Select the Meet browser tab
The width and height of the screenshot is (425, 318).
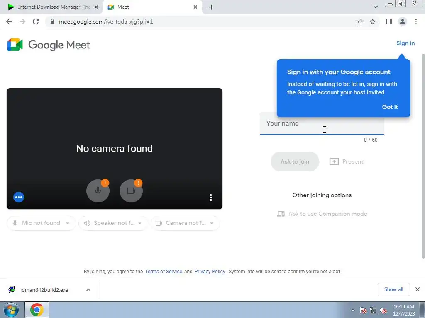coord(152,7)
